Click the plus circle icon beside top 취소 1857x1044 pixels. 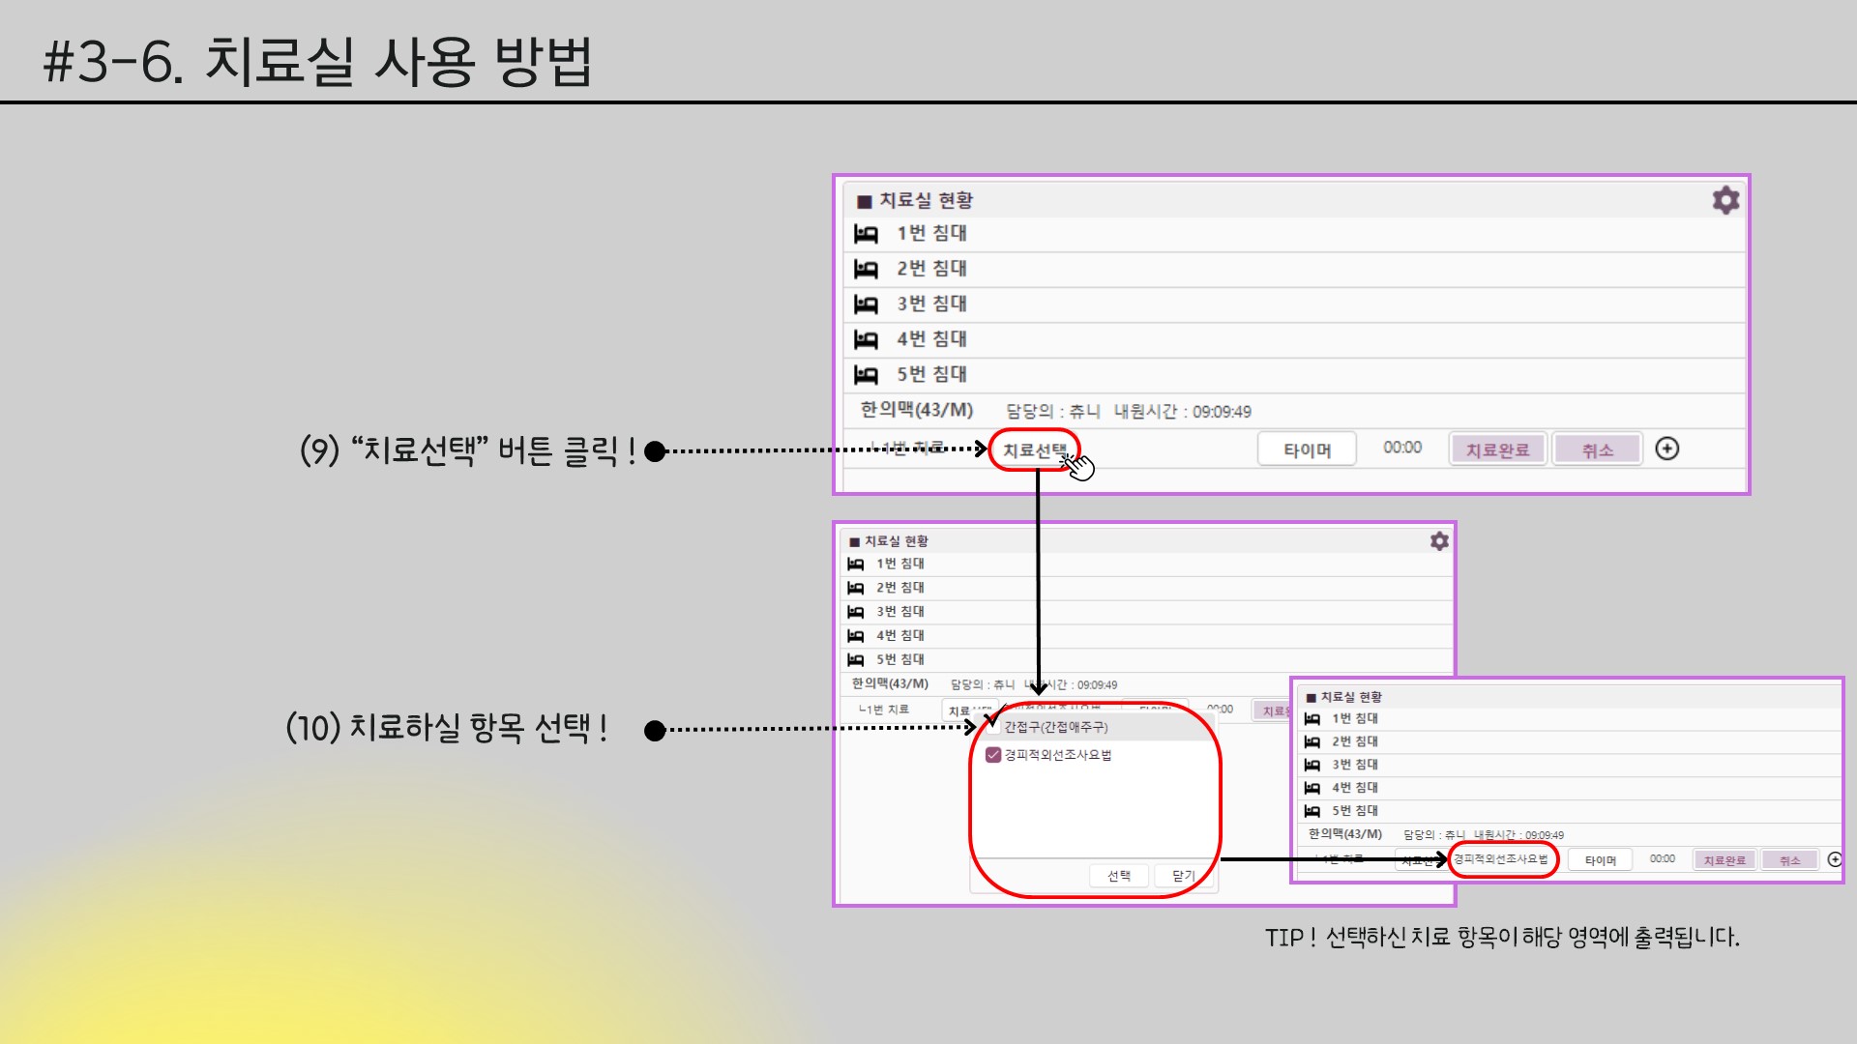click(1666, 449)
